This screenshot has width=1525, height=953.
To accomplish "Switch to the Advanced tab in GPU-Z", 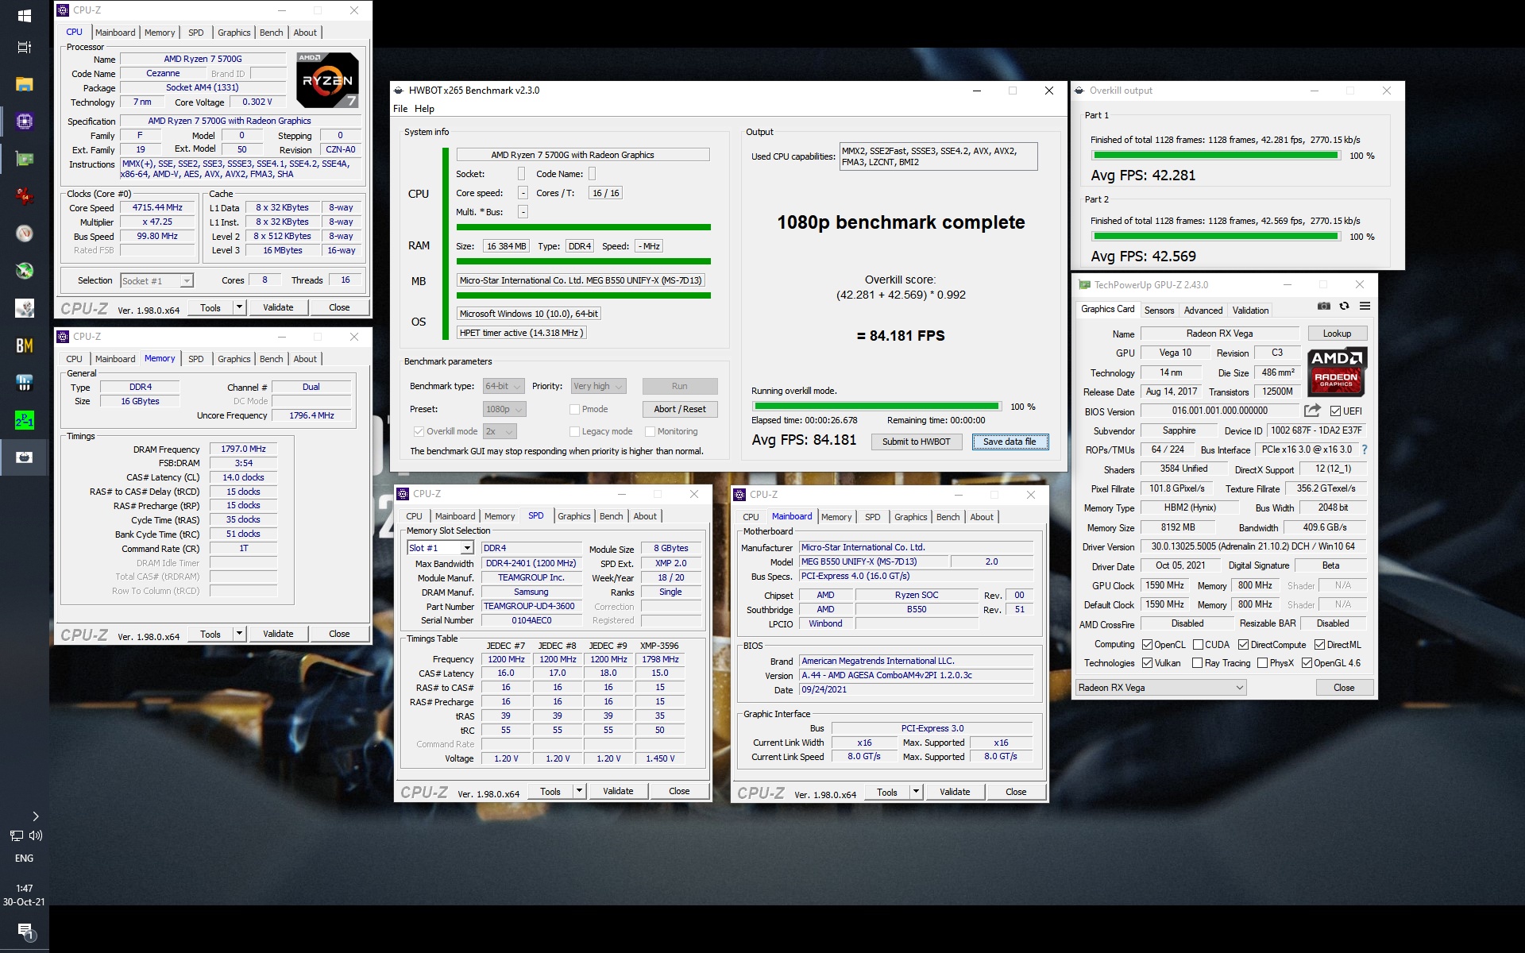I will (1203, 311).
